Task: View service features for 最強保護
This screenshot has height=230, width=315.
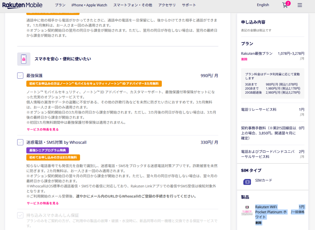Action: 42,130
